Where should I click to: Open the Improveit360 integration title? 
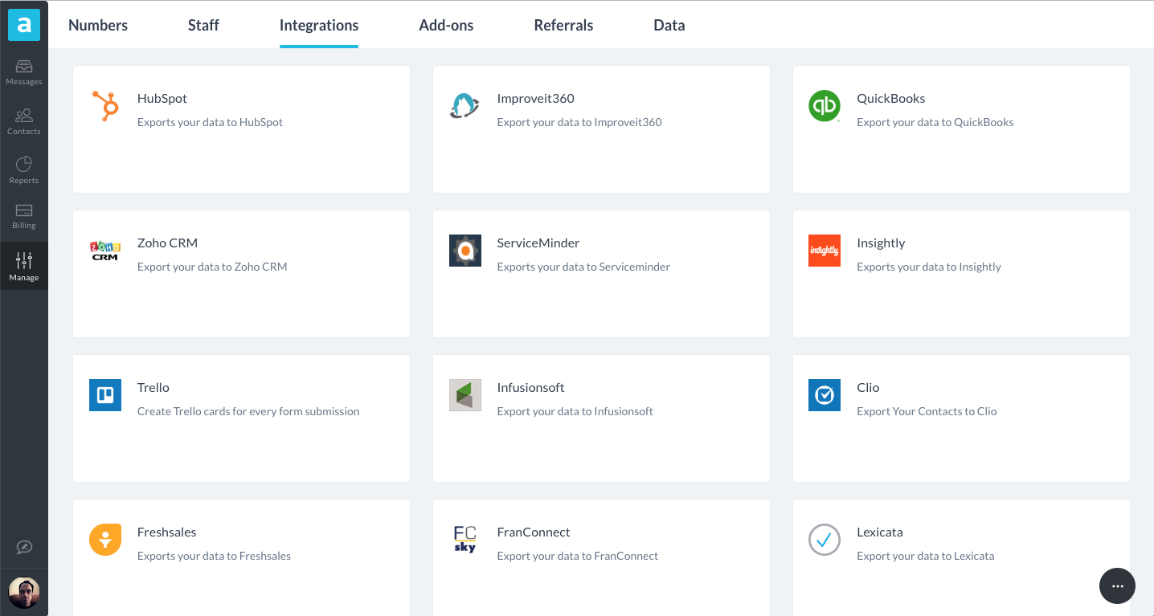click(536, 98)
